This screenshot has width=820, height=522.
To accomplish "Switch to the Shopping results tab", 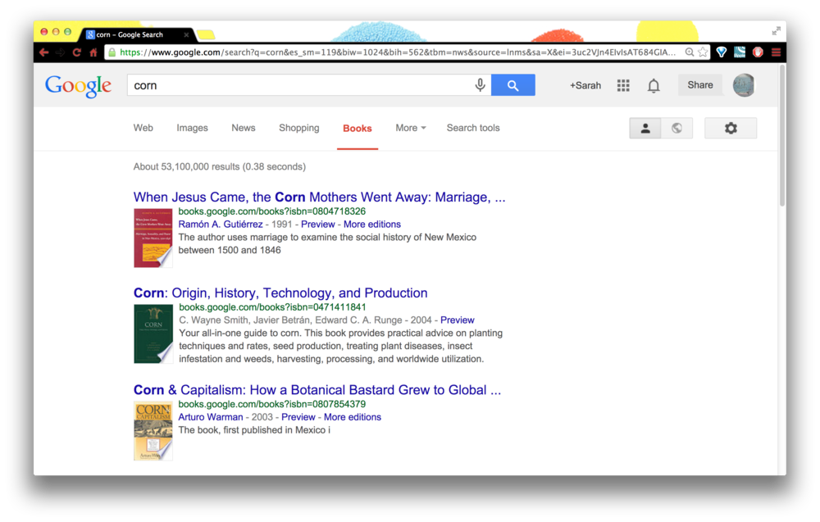I will pos(298,128).
